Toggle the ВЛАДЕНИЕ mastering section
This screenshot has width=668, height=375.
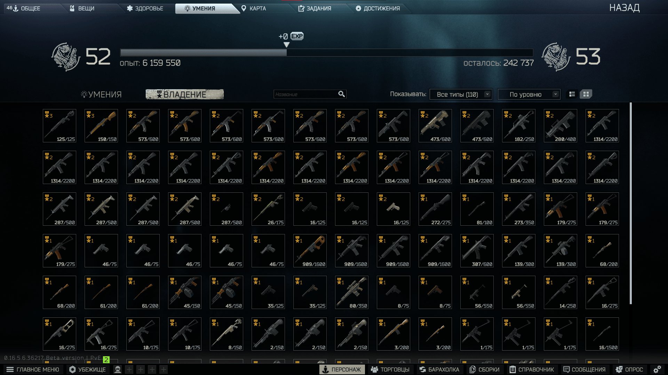pyautogui.click(x=184, y=94)
